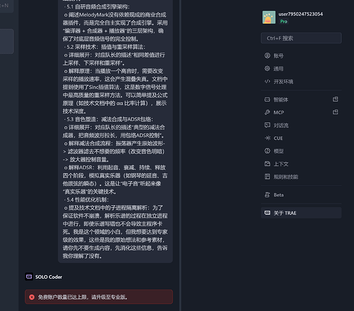Open the MCP settings section
Screen dimensions: 354x311
coord(301,113)
